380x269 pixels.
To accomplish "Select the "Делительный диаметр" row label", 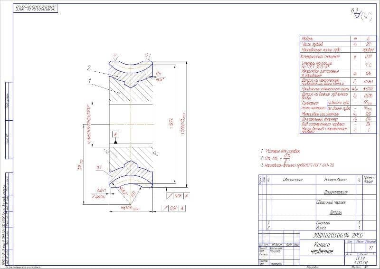I will tap(319, 119).
